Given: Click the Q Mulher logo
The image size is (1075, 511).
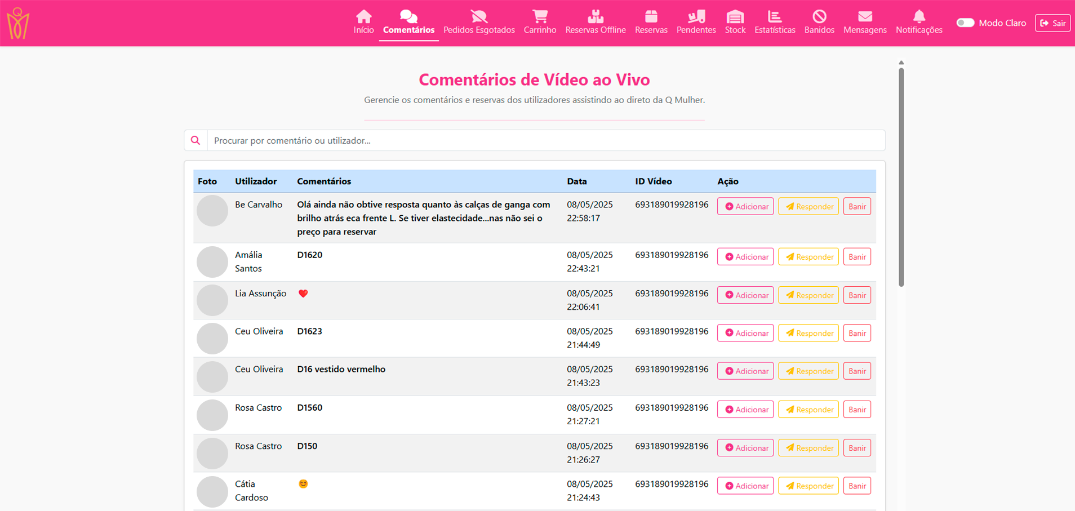Looking at the screenshot, I should [x=17, y=23].
